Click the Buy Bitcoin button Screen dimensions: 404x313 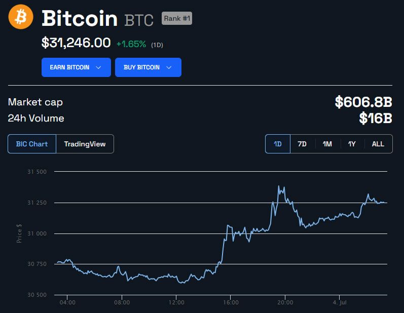pyautogui.click(x=148, y=67)
